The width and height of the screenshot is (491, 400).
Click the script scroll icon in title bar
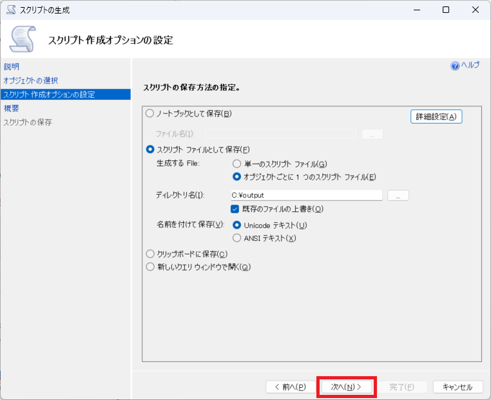pos(11,10)
